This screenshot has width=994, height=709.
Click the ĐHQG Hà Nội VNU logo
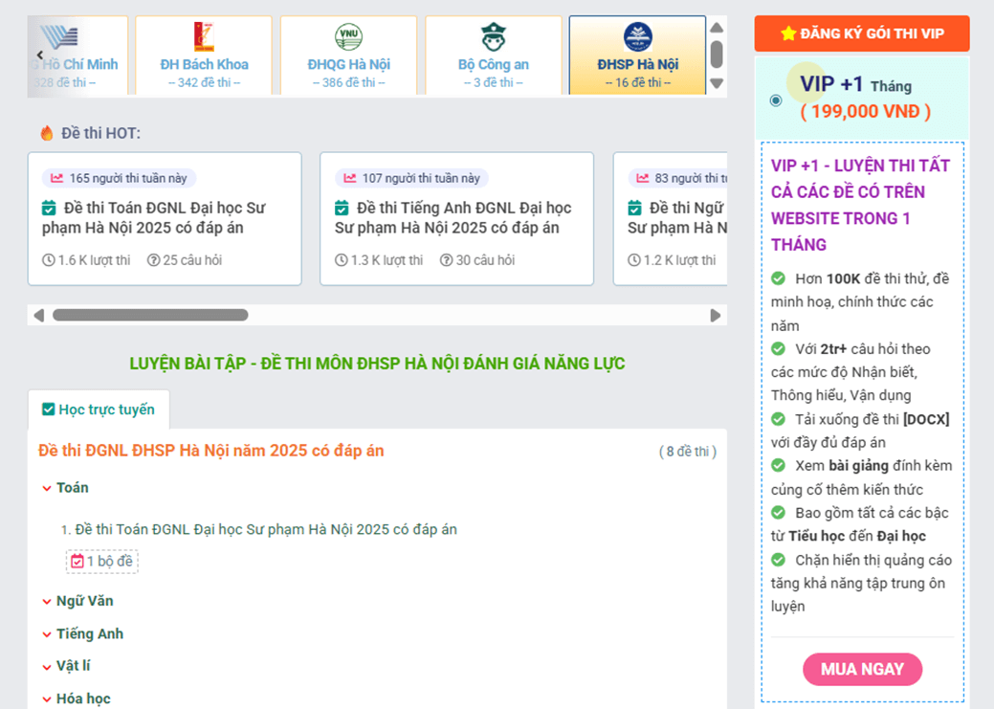pos(348,37)
